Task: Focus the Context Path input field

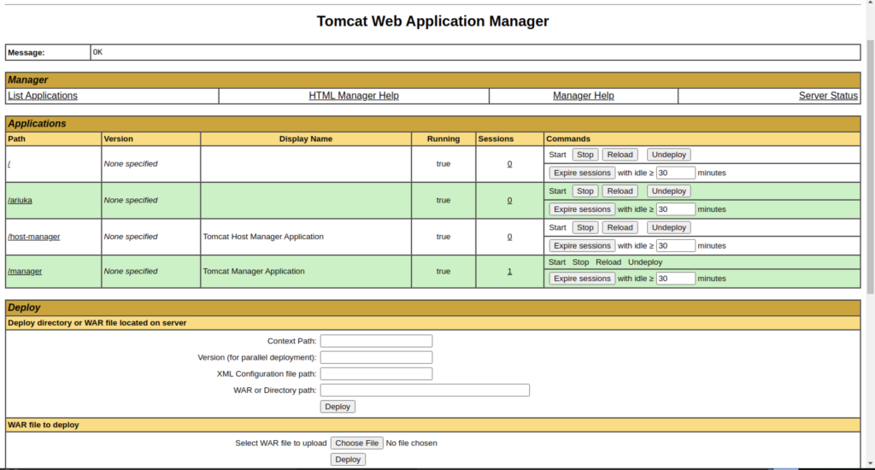Action: click(x=376, y=341)
